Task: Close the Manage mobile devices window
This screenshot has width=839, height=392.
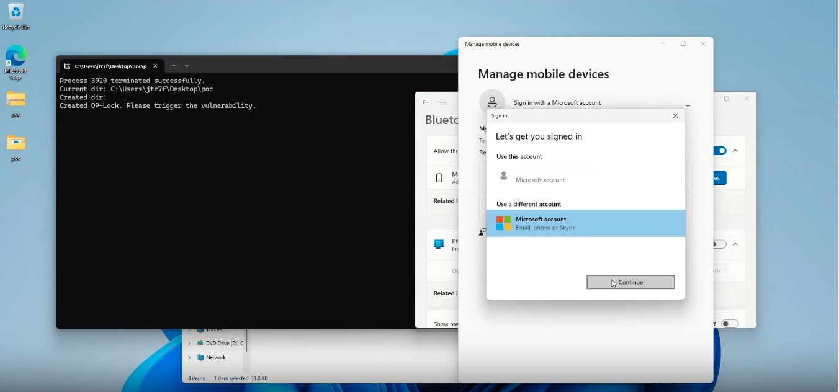Action: (703, 44)
